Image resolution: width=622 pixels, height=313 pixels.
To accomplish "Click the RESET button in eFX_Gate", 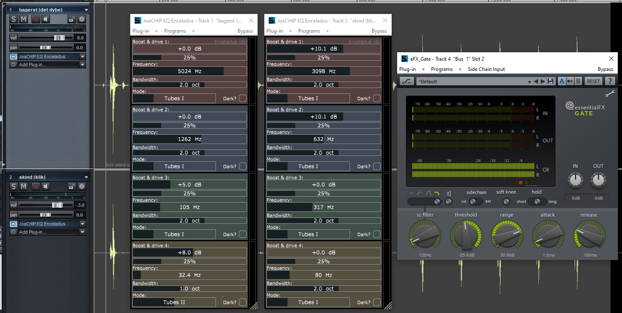I will pos(594,81).
